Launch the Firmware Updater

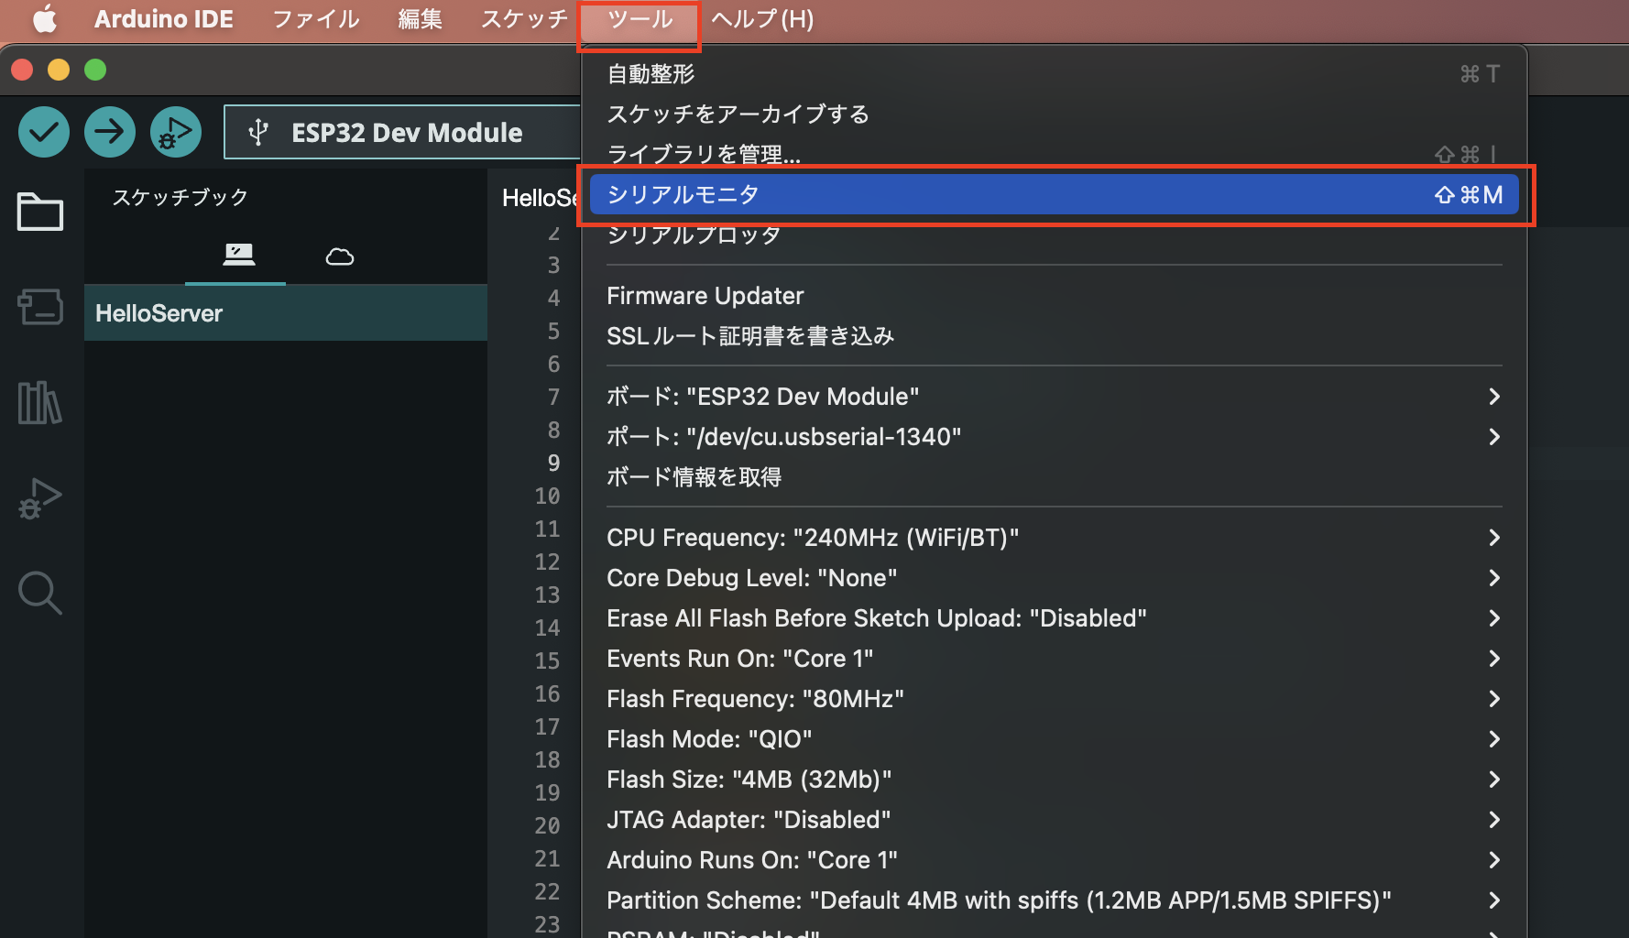coord(705,295)
